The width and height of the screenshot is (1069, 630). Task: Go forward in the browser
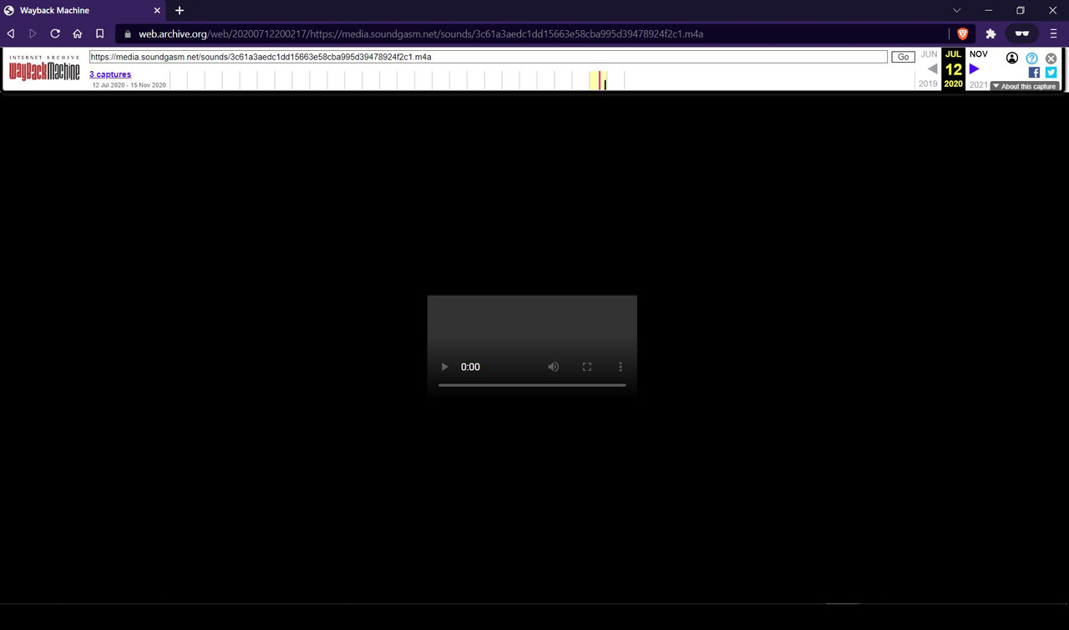pos(33,33)
